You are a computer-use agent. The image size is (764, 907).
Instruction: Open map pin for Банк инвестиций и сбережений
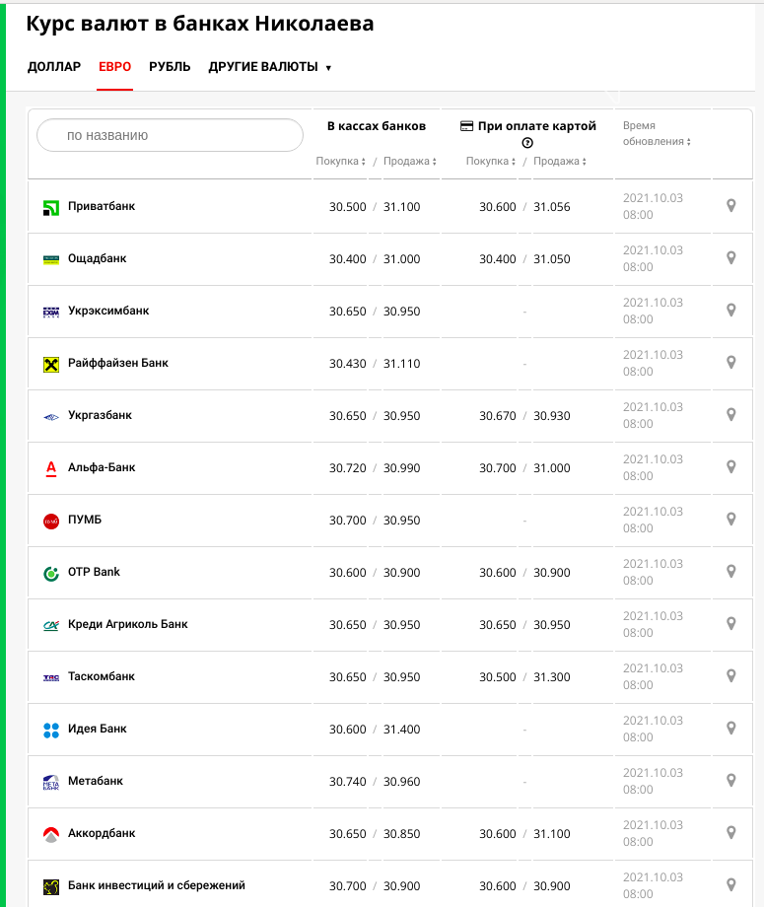(x=731, y=885)
